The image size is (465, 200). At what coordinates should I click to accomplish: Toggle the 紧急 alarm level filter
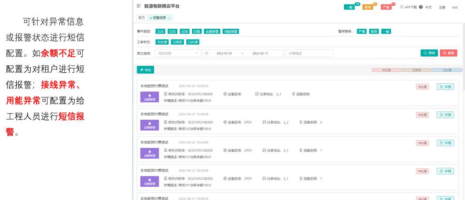pyautogui.click(x=374, y=32)
